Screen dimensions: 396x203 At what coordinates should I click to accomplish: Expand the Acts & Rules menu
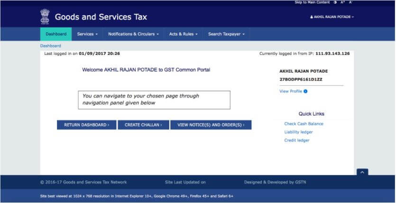click(184, 34)
